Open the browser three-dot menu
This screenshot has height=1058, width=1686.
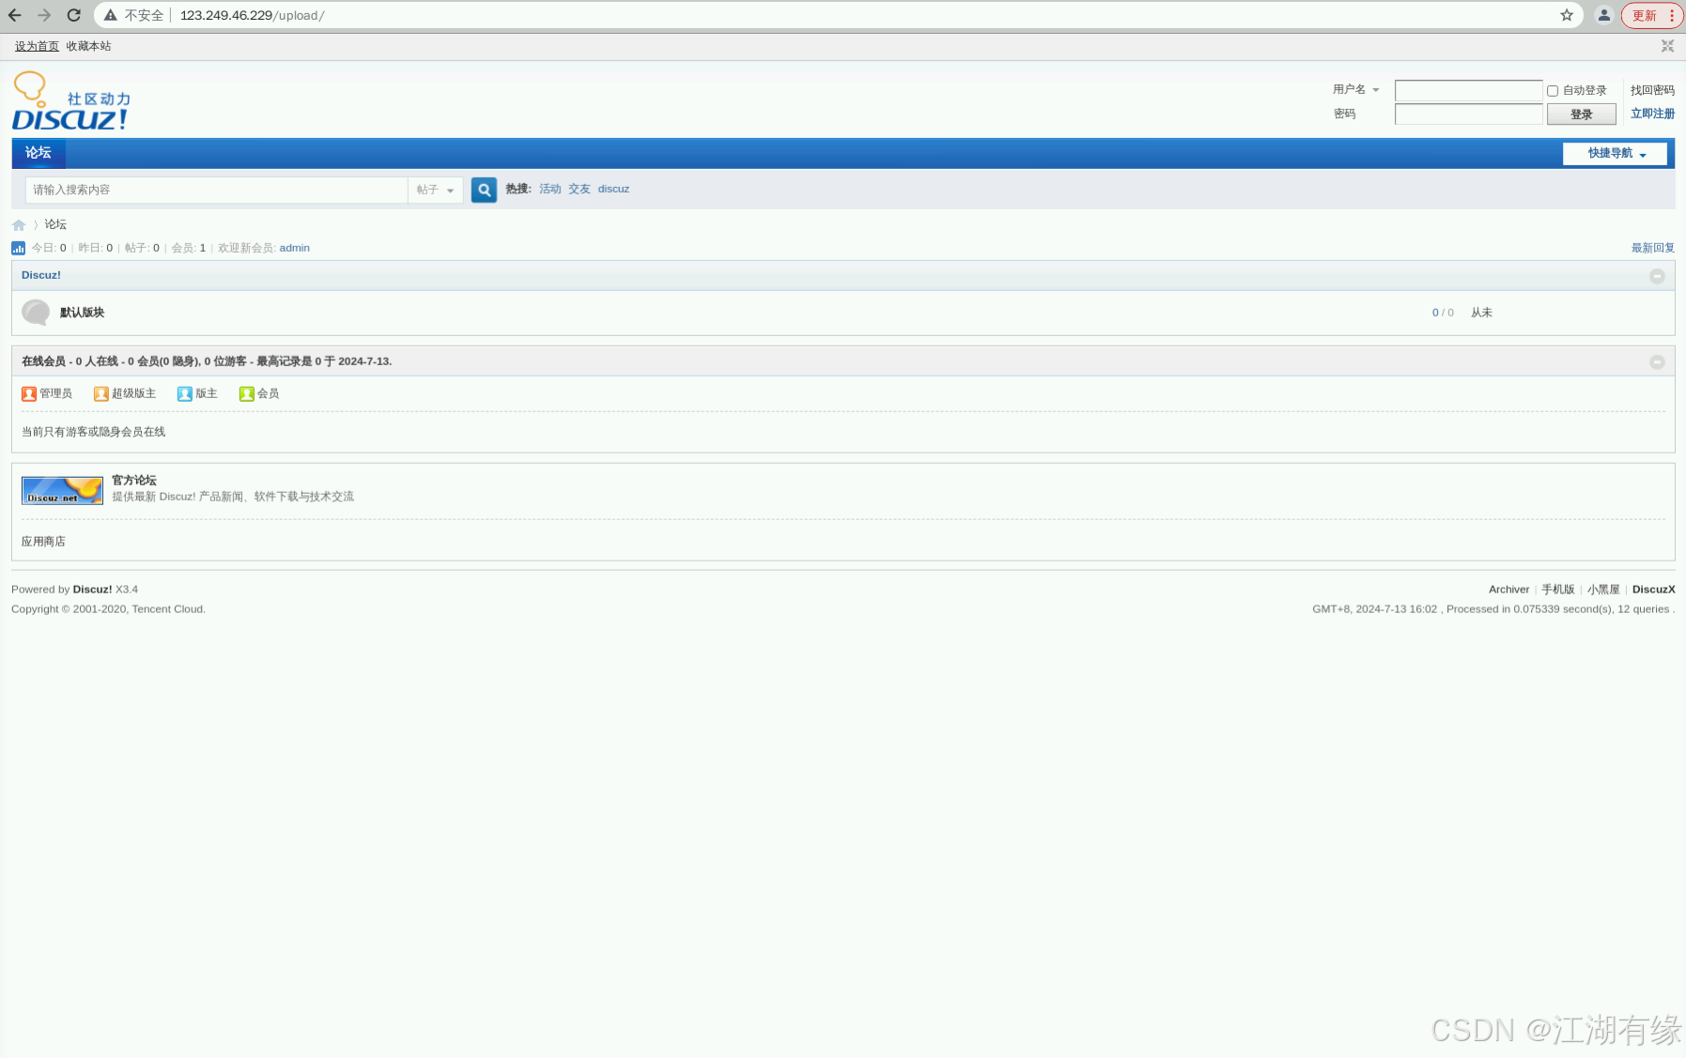[1672, 15]
